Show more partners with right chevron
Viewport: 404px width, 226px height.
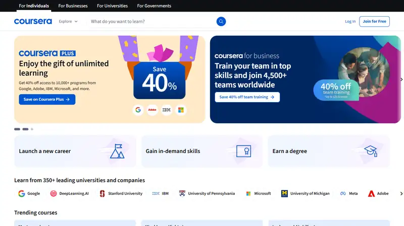click(x=401, y=193)
